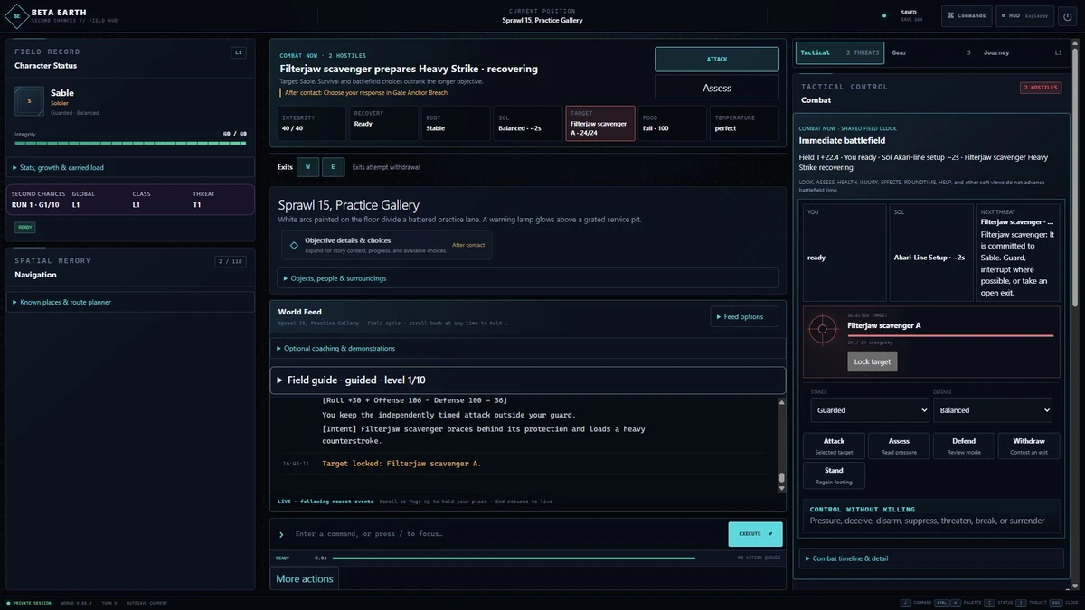Click the Sprawl 15, Practice Gallery heading
The height and width of the screenshot is (610, 1085).
click(349, 205)
